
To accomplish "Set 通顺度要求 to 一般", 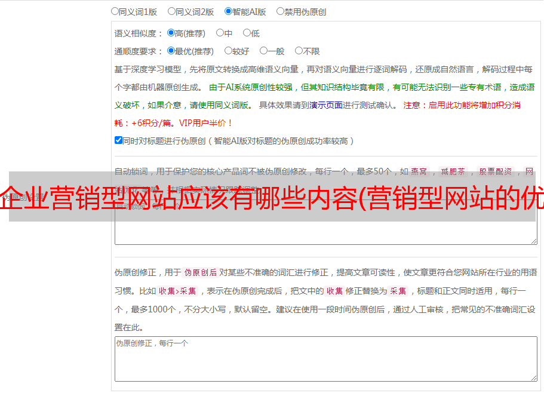I will pyautogui.click(x=263, y=51).
